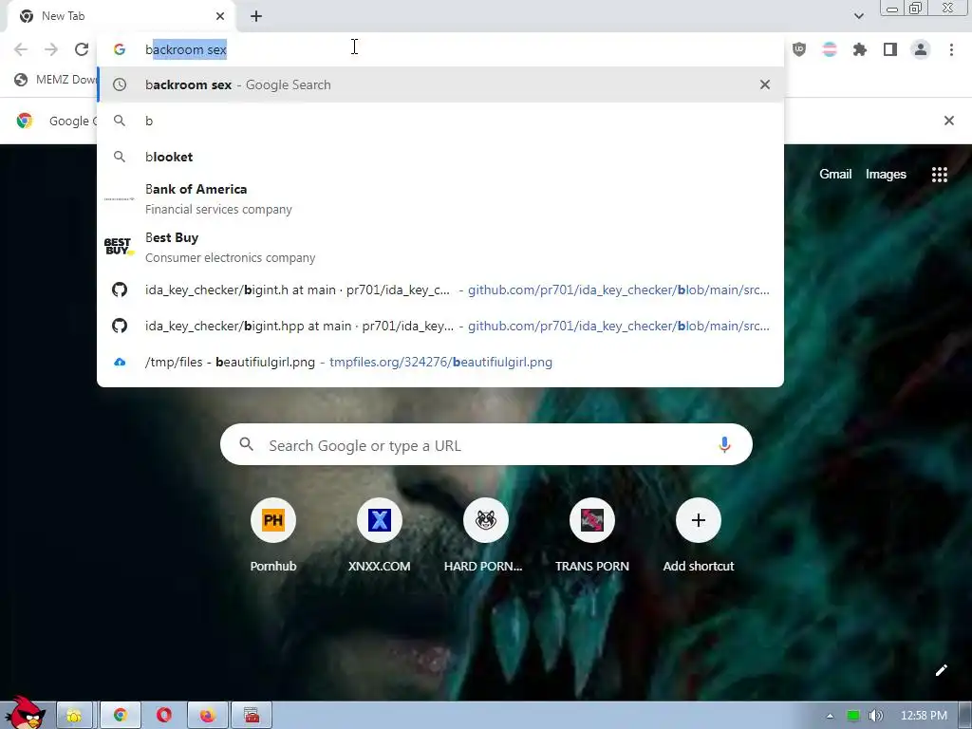Click the browser back arrow

point(21,49)
